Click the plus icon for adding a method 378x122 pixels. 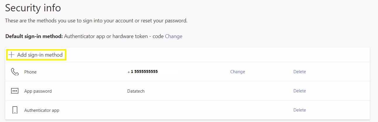point(11,55)
